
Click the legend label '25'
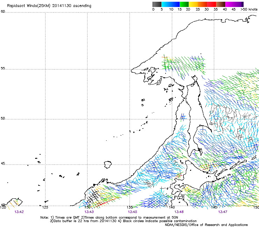click(x=198, y=9)
